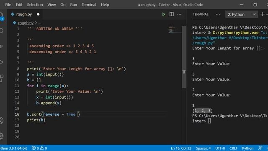268x151 pixels.
Task: Click 'for i in range(a):' on line 11
Action: [x=48, y=86]
